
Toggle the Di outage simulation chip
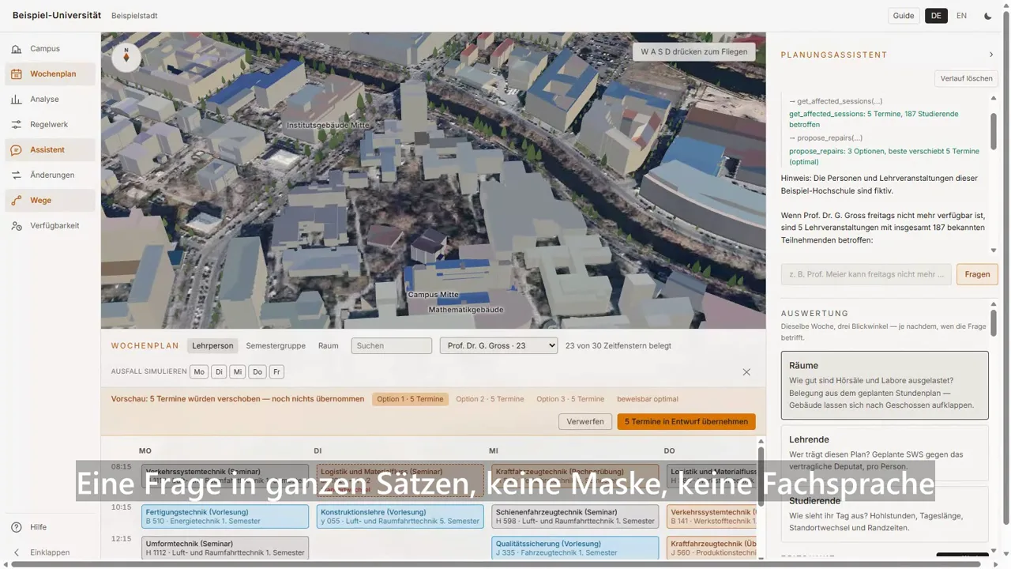tap(219, 372)
